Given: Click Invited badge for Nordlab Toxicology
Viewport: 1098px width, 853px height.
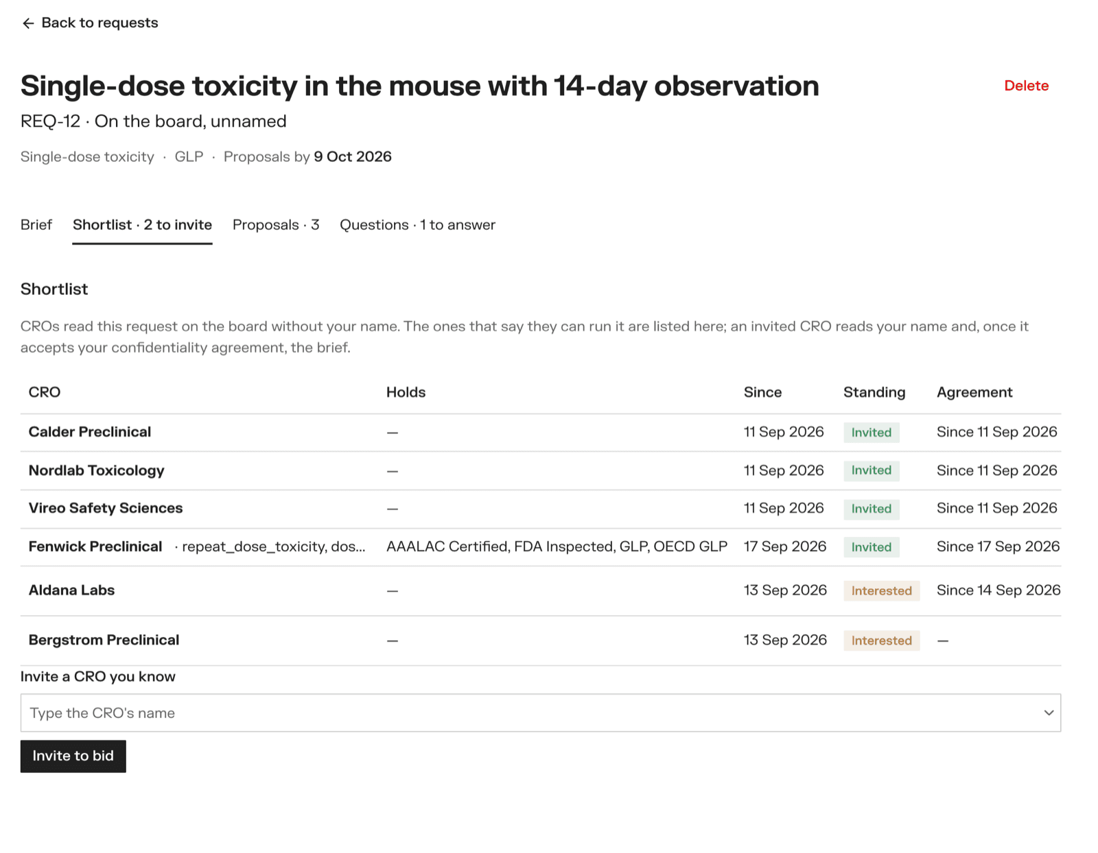Looking at the screenshot, I should pos(872,470).
